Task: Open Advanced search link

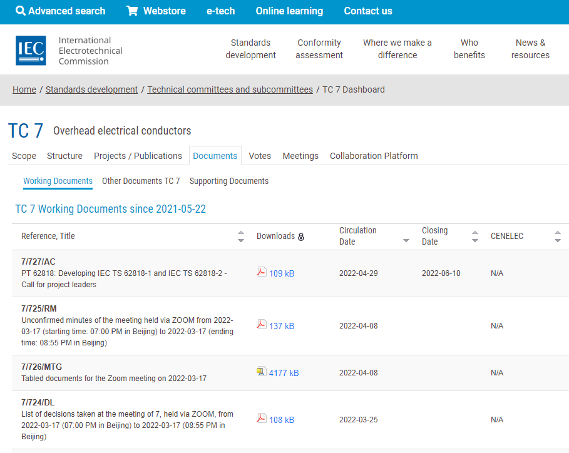Action: coord(67,11)
